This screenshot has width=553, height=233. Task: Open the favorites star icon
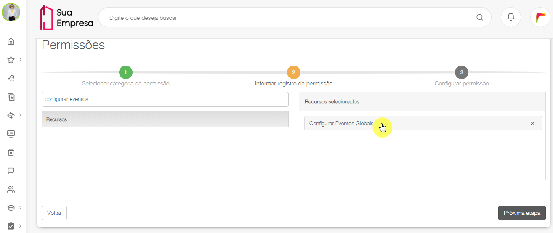tap(11, 60)
